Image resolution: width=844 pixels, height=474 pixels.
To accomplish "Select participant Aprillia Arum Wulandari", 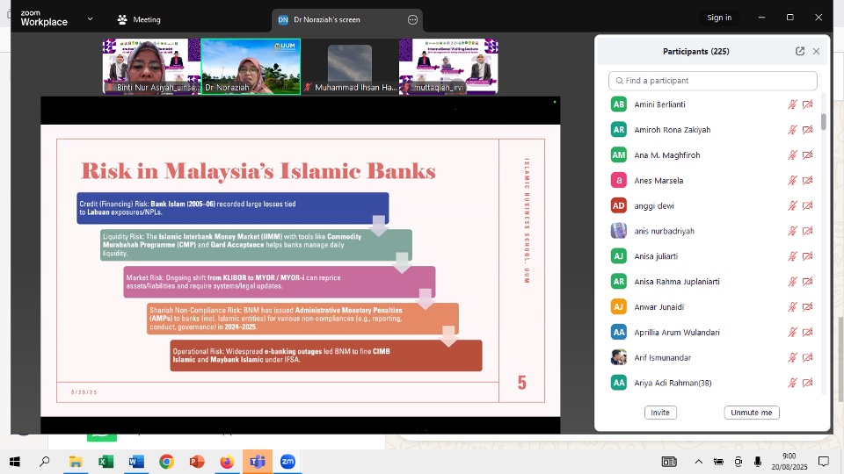I will 713,332.
